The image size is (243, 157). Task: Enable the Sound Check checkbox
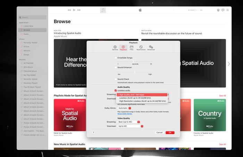(116, 79)
